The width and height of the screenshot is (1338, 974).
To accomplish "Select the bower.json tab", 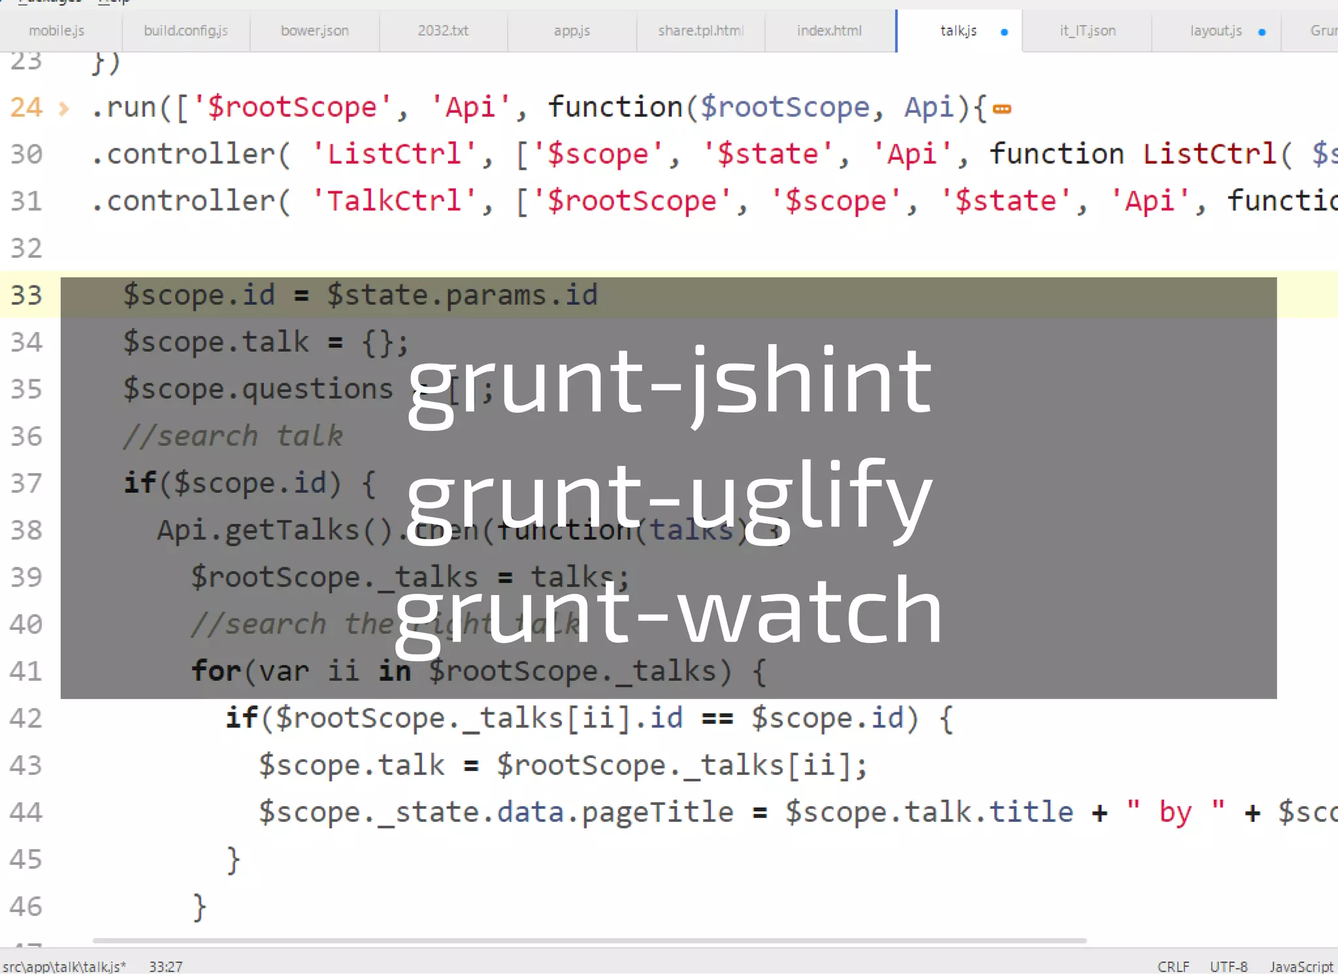I will tap(314, 31).
